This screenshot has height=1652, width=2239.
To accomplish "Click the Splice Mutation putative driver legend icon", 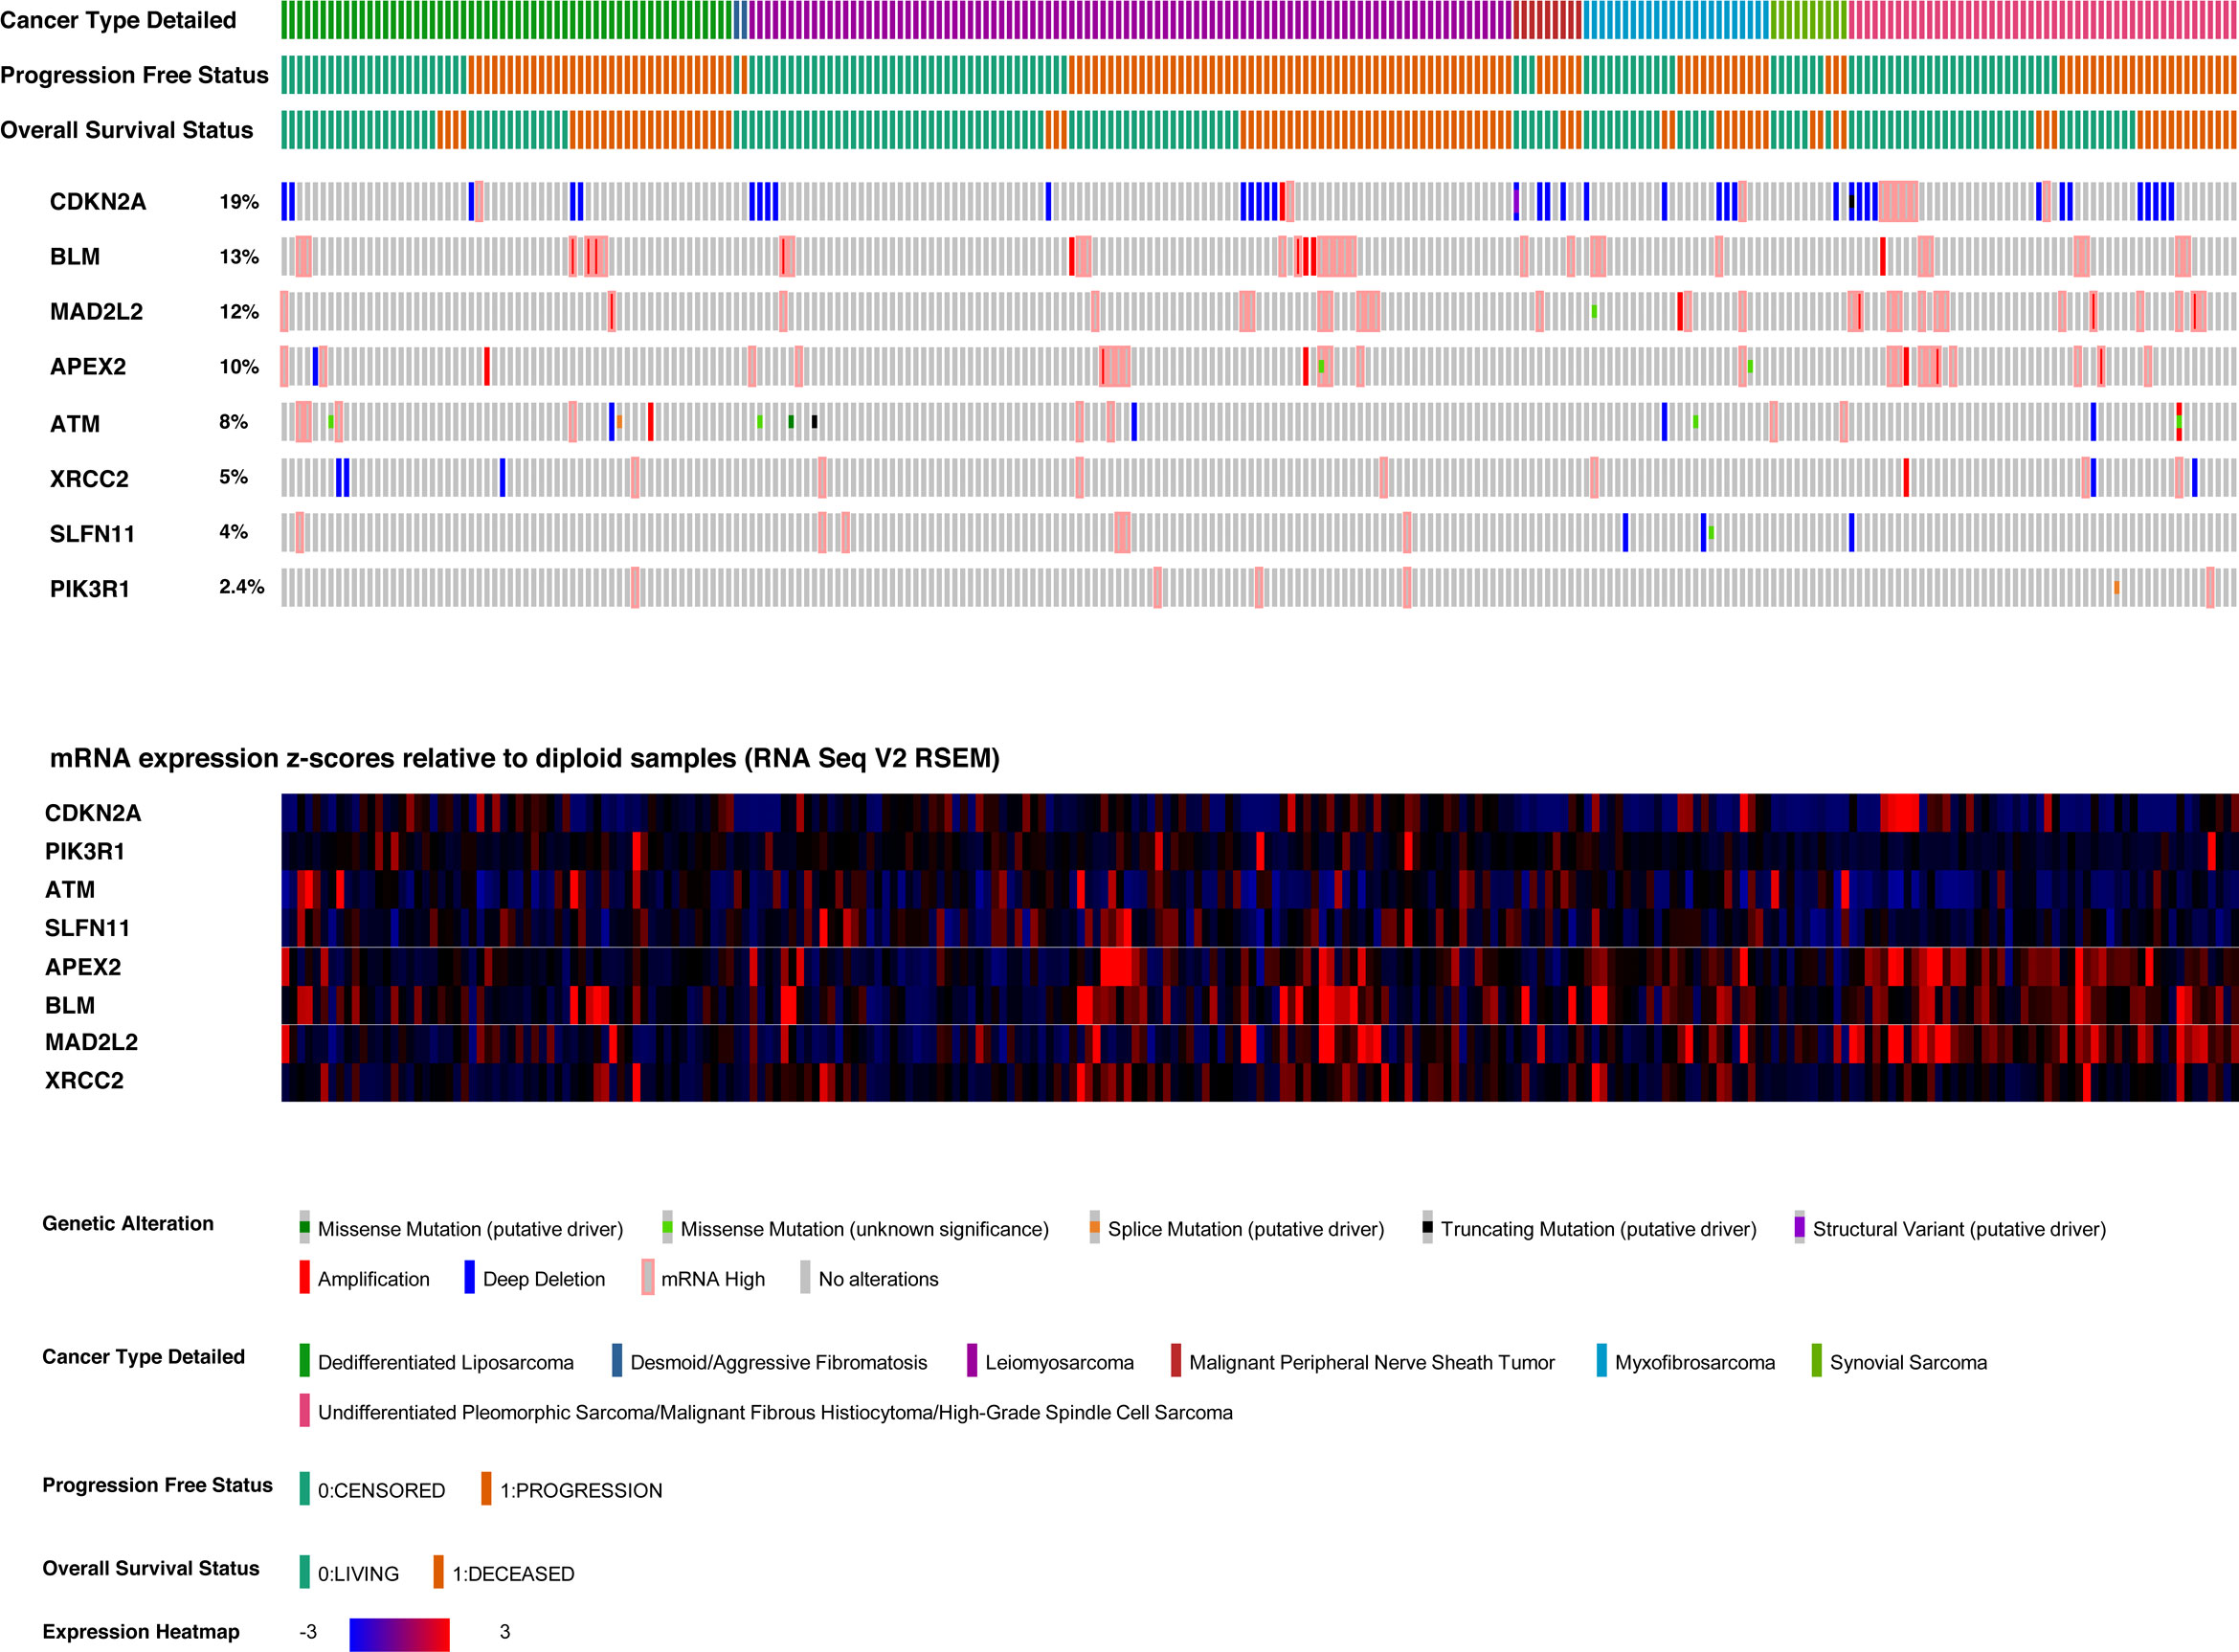I will (1094, 1228).
